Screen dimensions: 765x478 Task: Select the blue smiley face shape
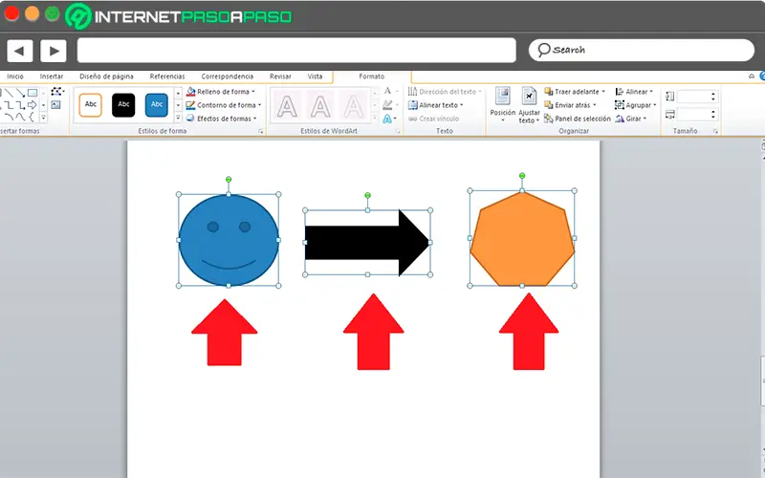pyautogui.click(x=229, y=240)
